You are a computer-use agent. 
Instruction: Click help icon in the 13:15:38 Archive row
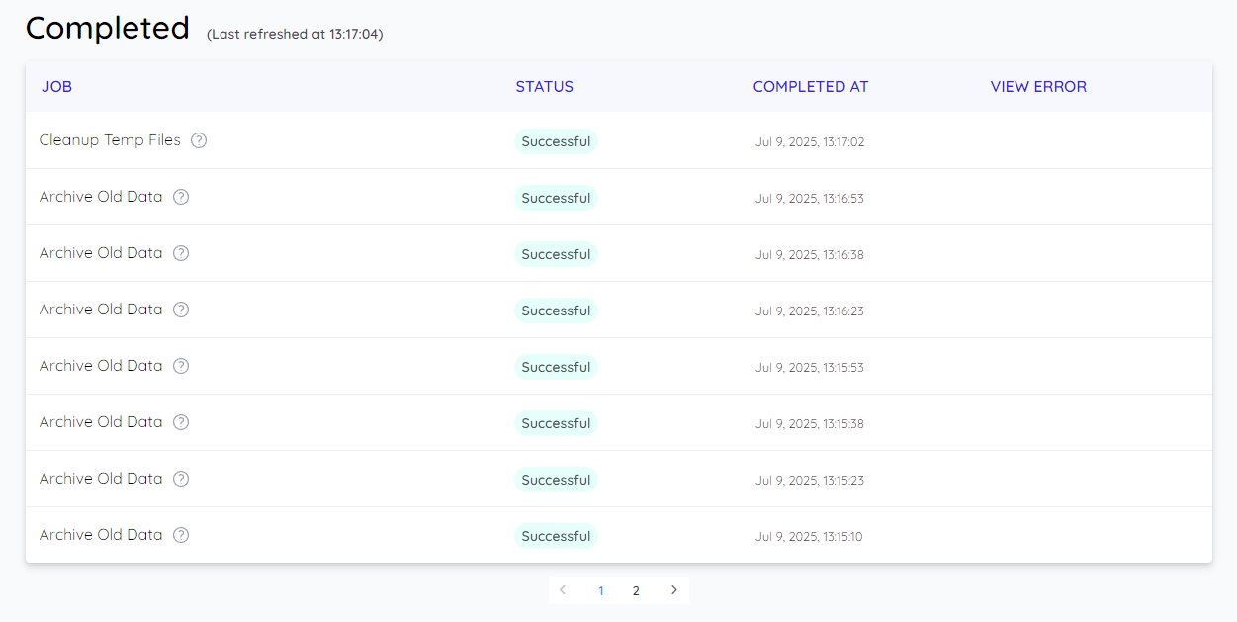[x=181, y=422]
